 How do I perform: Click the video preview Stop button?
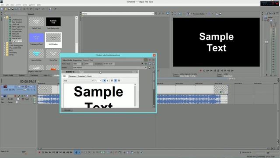(x=218, y=71)
